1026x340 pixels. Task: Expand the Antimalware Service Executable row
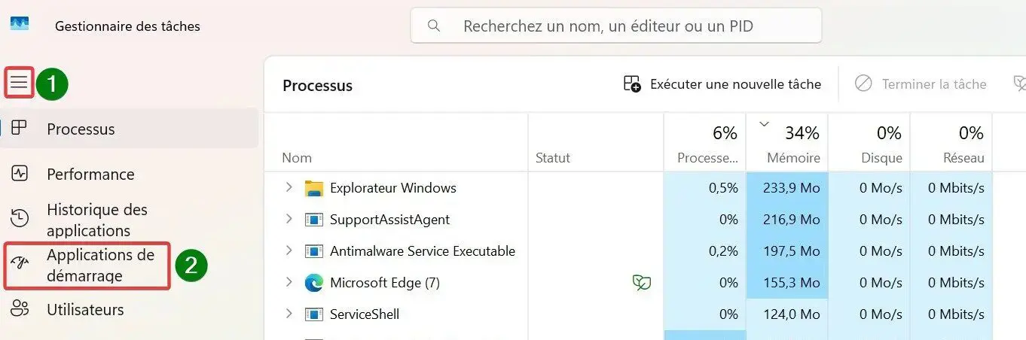coord(288,250)
